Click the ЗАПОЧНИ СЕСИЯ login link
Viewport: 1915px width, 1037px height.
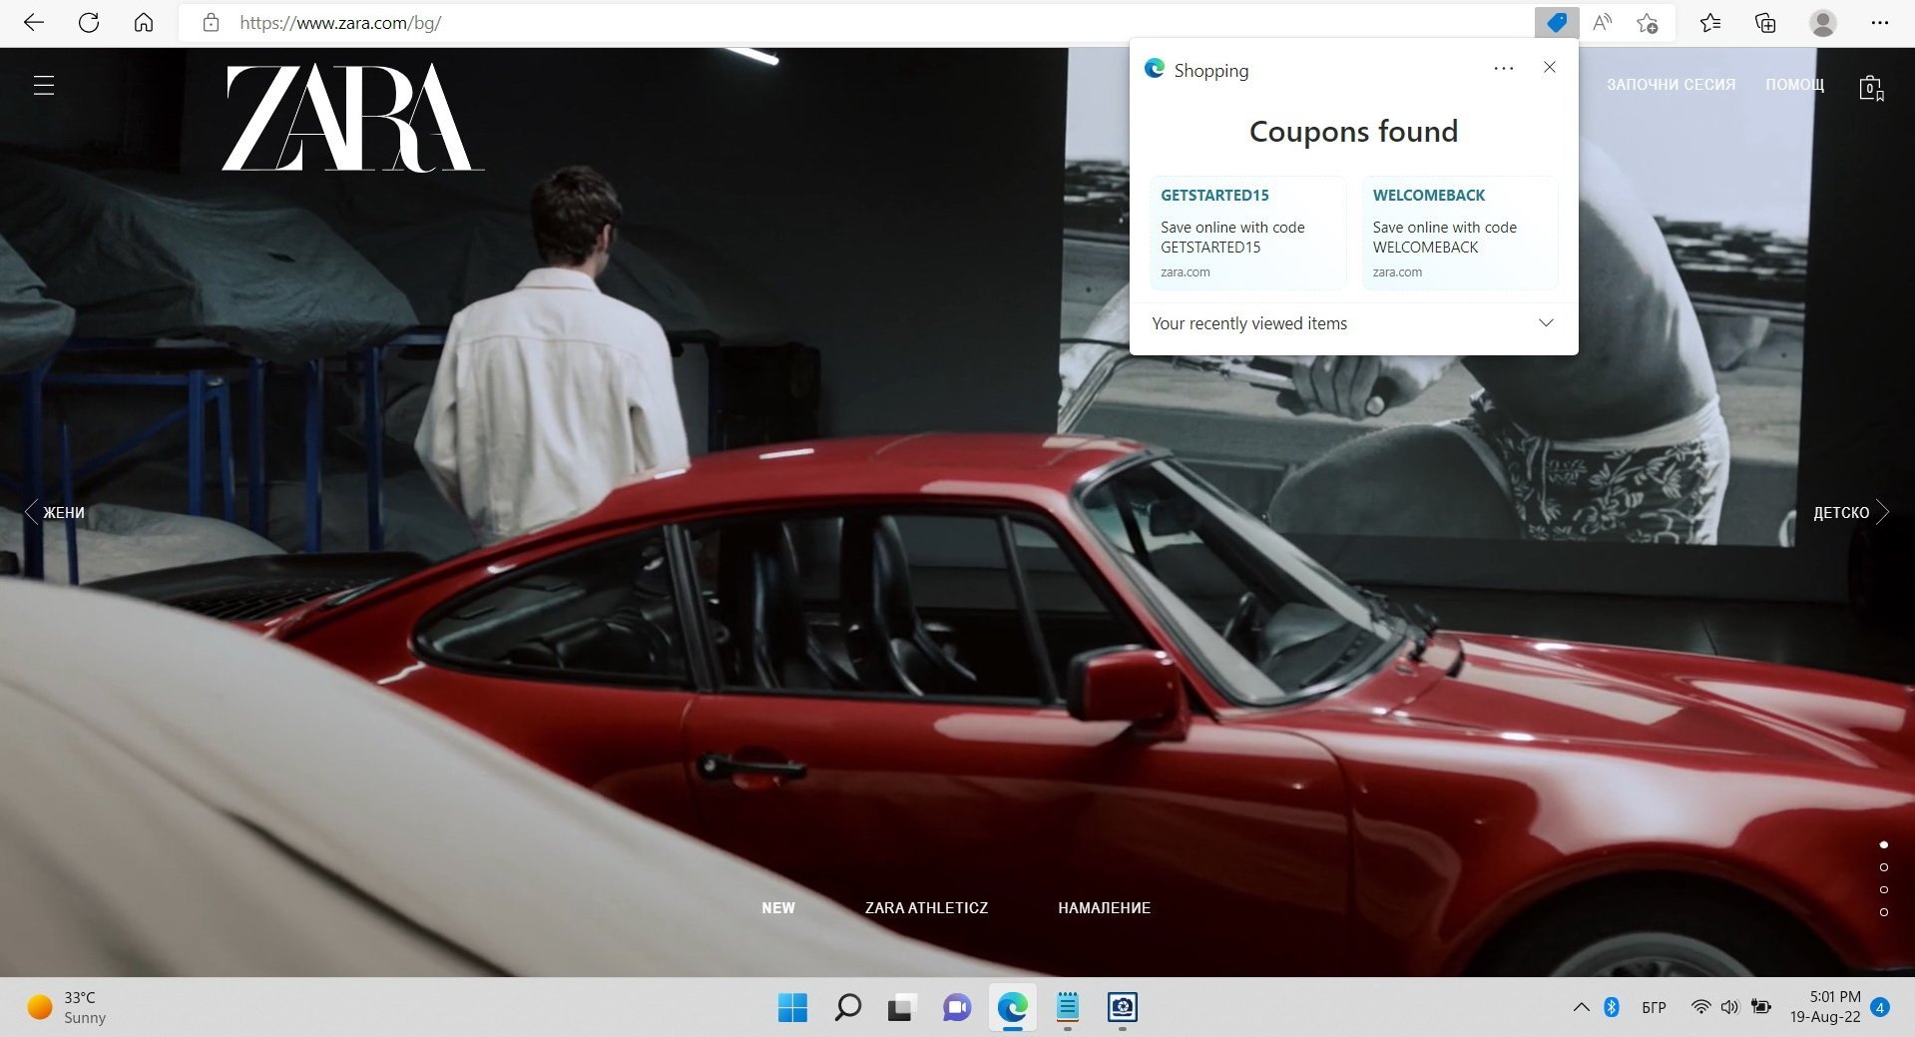tap(1671, 85)
